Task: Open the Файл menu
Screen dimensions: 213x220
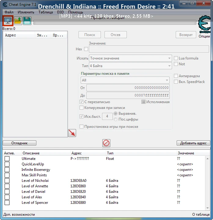Action: [9, 12]
